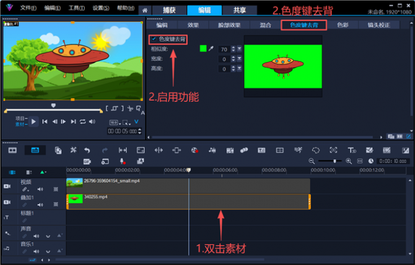The height and width of the screenshot is (265, 415).
Task: Open the 3D title editor
Action: (352, 150)
